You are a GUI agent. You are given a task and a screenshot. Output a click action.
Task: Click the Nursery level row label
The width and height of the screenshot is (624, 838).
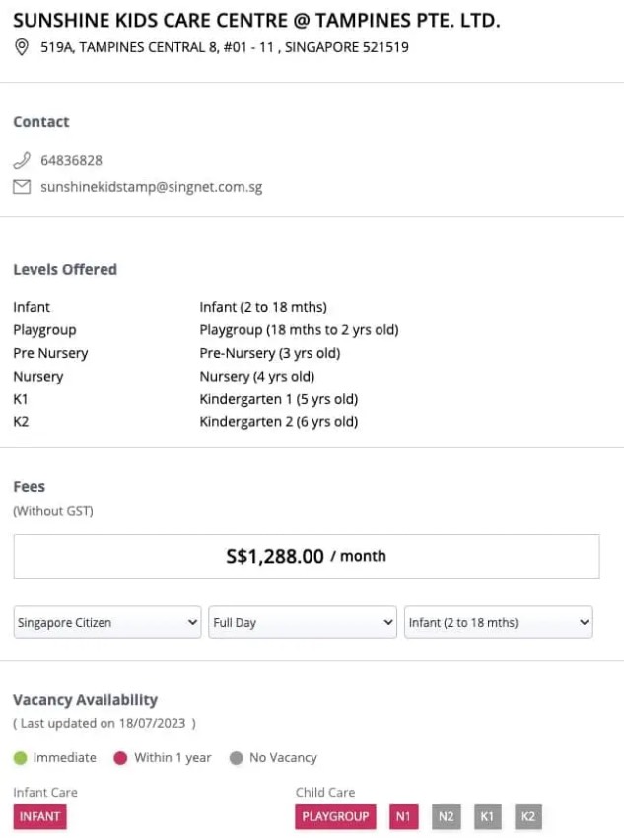pyautogui.click(x=38, y=377)
